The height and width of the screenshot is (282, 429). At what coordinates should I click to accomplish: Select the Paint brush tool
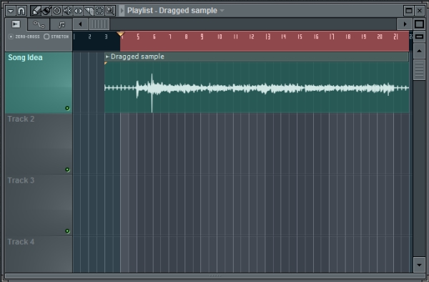46,11
